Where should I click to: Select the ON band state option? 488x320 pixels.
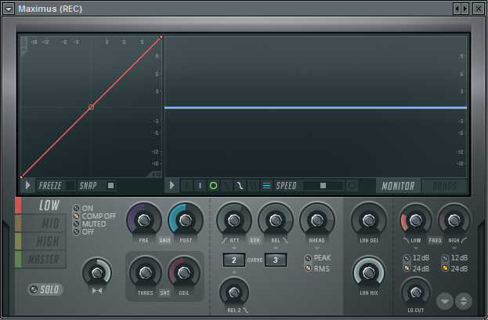83,208
